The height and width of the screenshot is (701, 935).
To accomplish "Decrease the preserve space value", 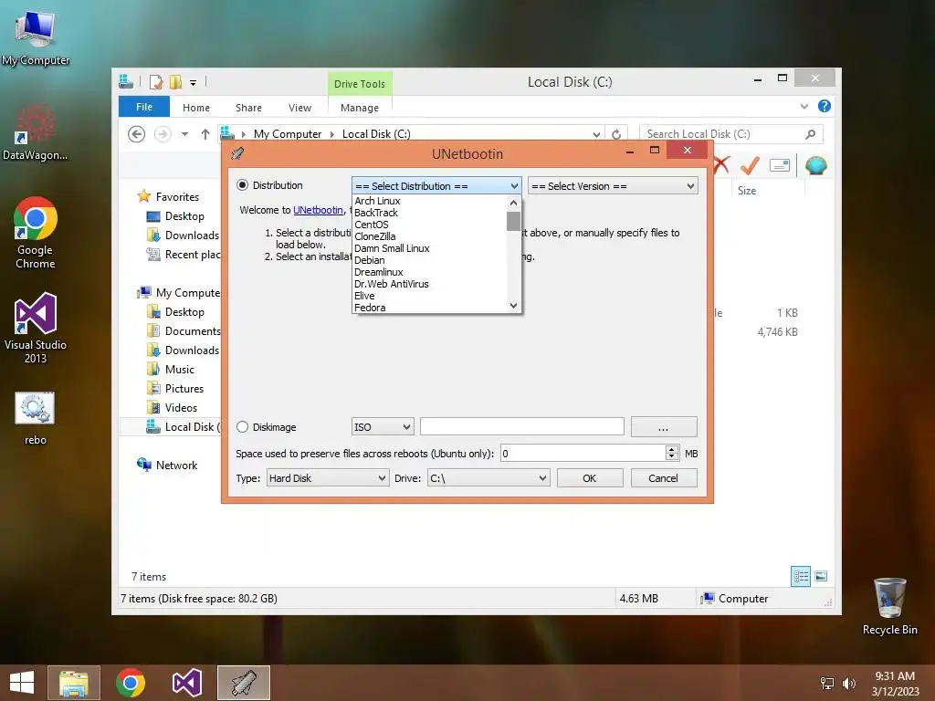I will [x=671, y=458].
